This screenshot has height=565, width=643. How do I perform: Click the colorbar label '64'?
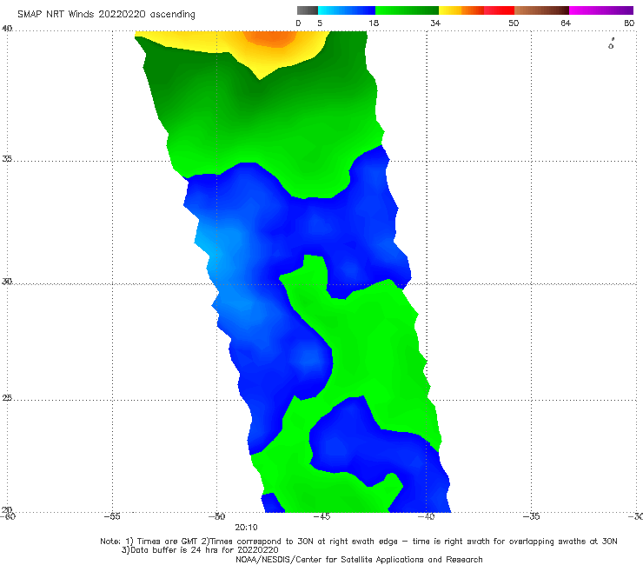point(566,23)
